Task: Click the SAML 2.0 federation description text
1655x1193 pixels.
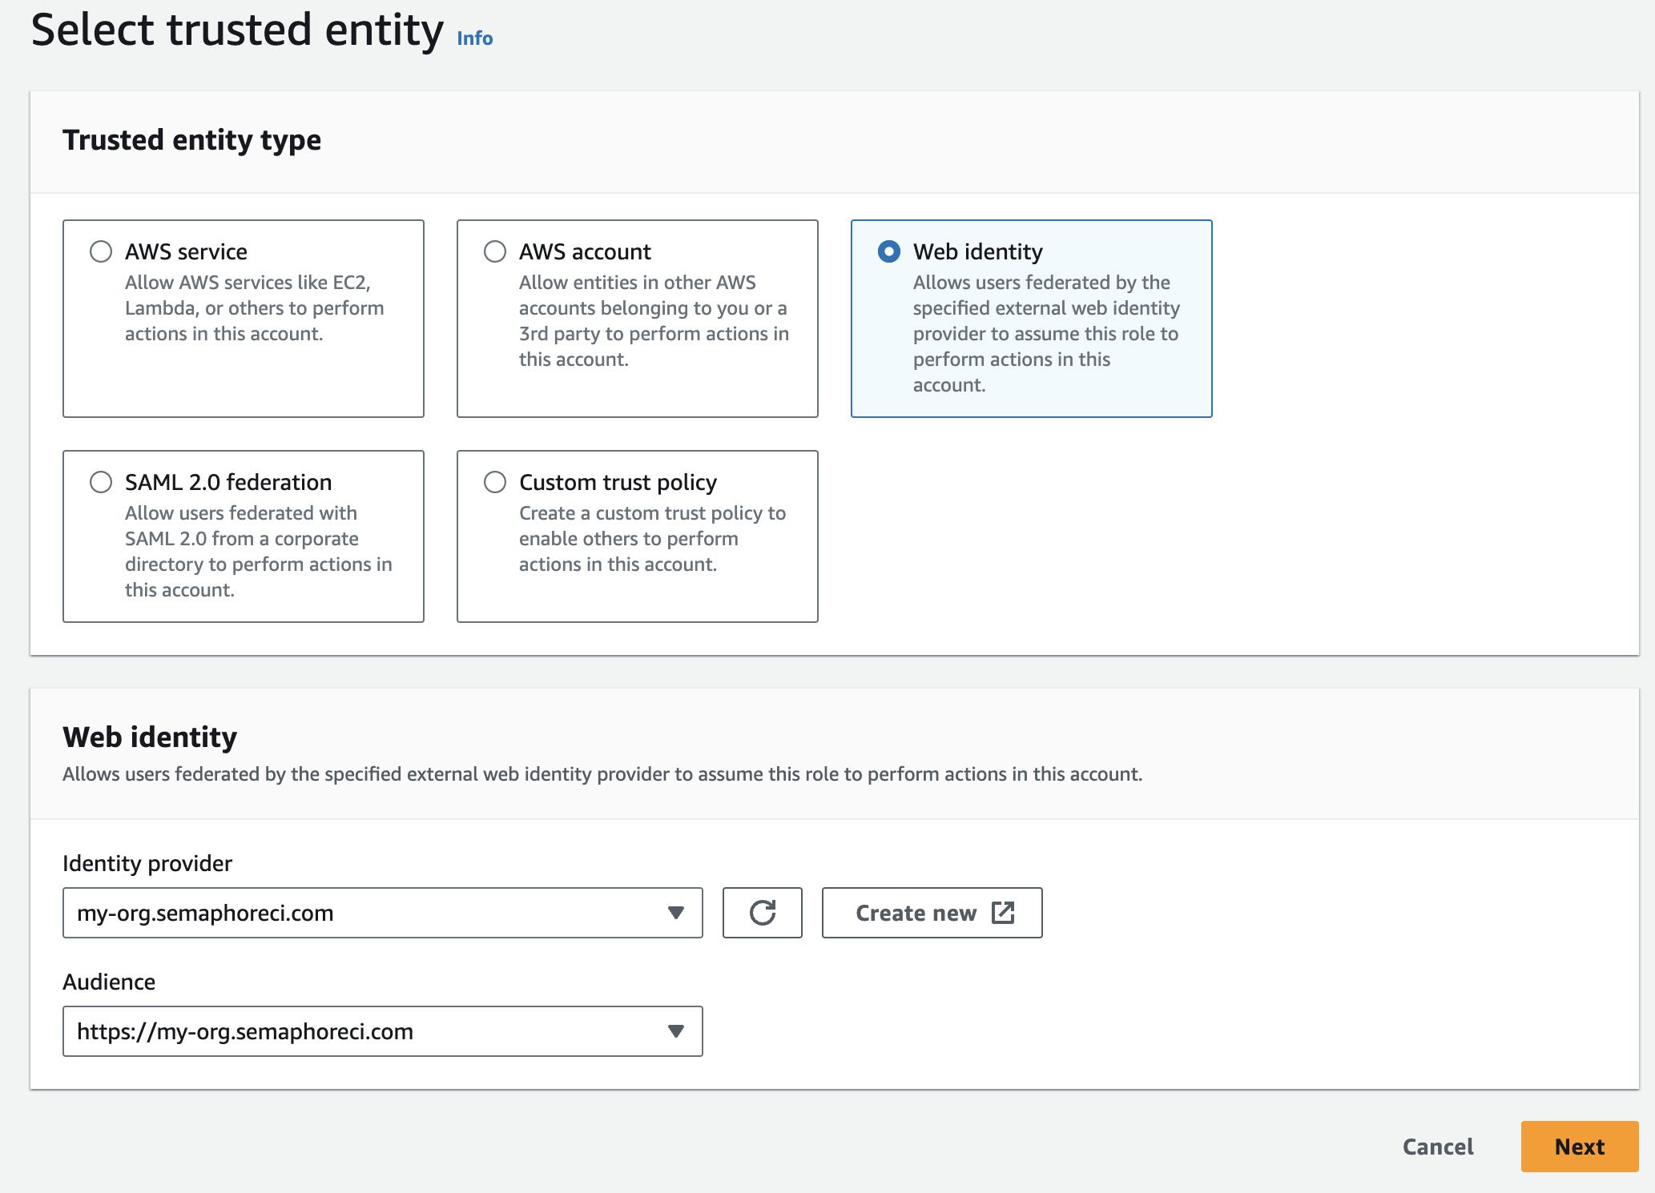Action: [259, 552]
